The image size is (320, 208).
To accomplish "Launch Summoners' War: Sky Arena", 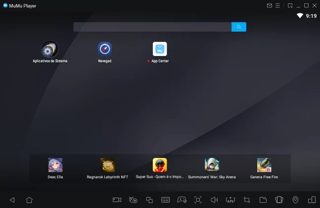I will [212, 165].
